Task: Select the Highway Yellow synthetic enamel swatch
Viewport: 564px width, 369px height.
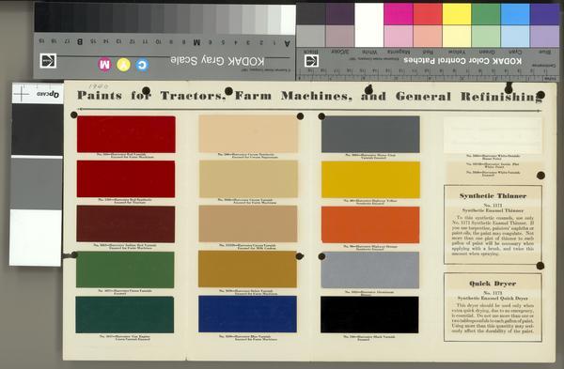Action: pyautogui.click(x=370, y=179)
